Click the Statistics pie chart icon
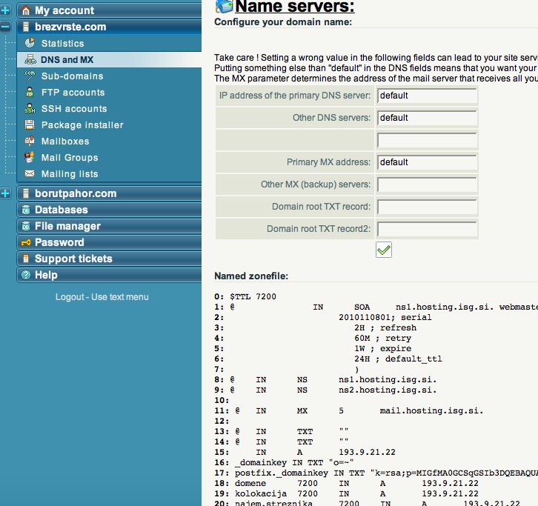The height and width of the screenshot is (506, 538). point(30,44)
